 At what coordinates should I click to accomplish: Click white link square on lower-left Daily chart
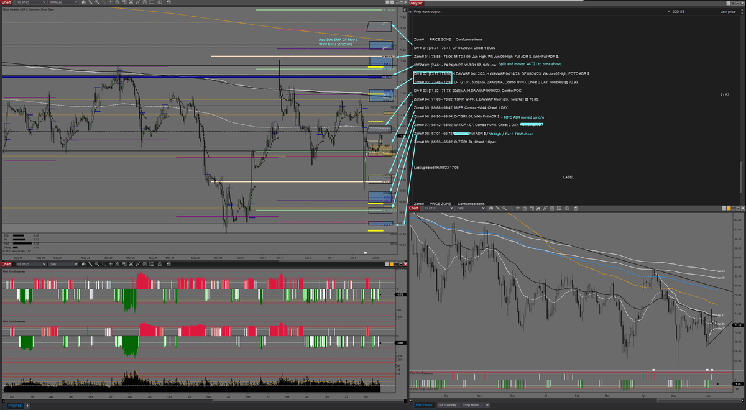pyautogui.click(x=387, y=264)
